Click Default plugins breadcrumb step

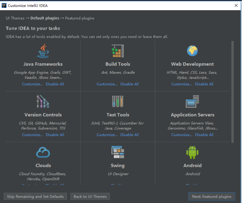[x=45, y=18]
